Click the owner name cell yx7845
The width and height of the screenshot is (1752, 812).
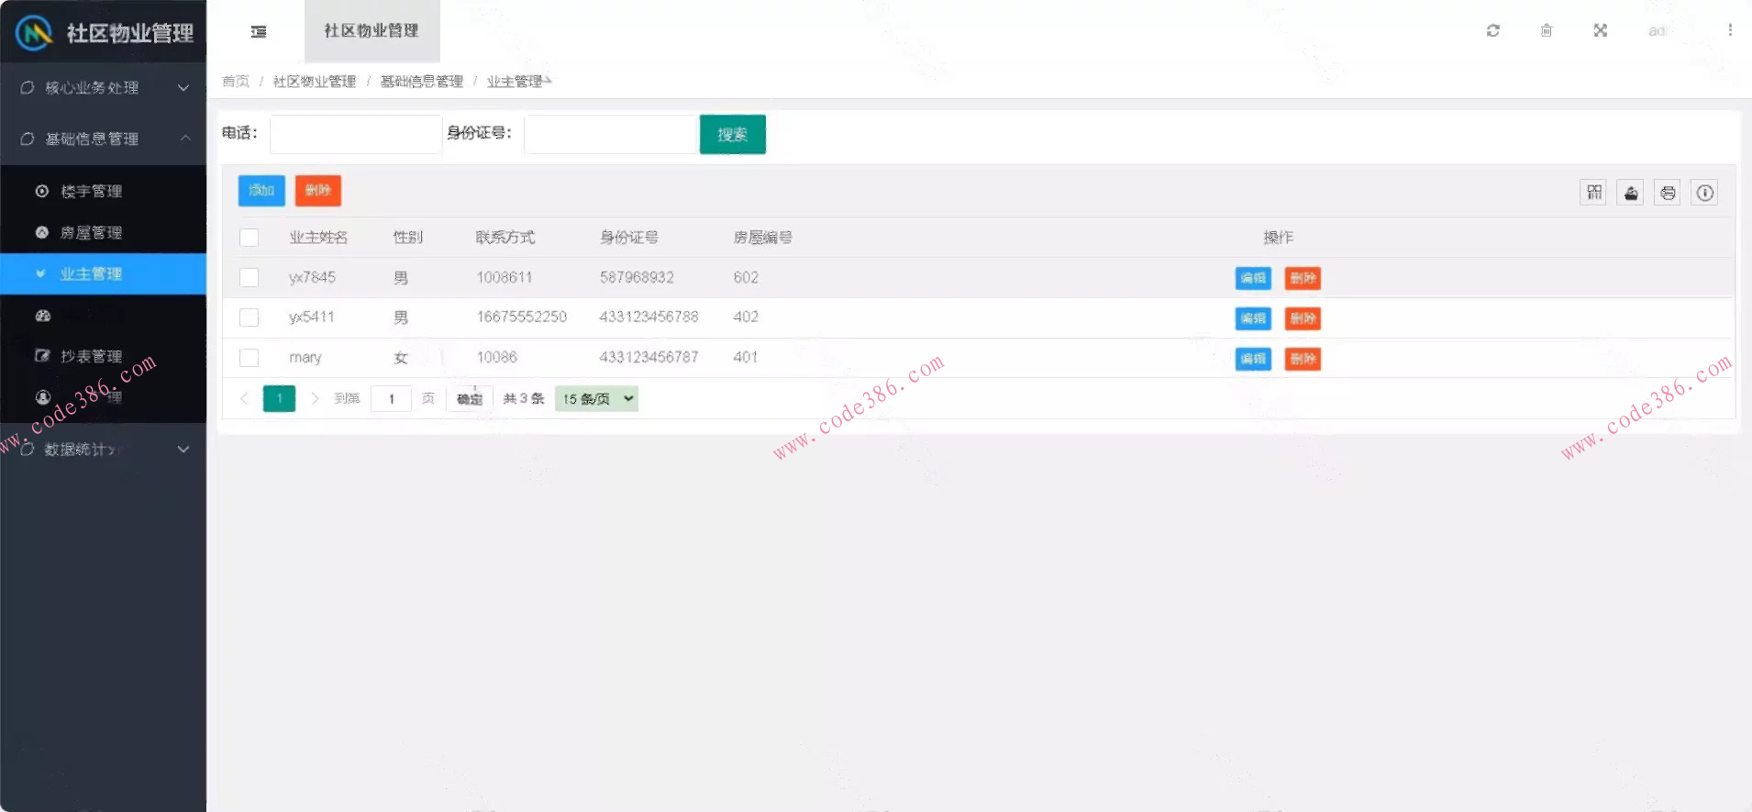point(312,277)
